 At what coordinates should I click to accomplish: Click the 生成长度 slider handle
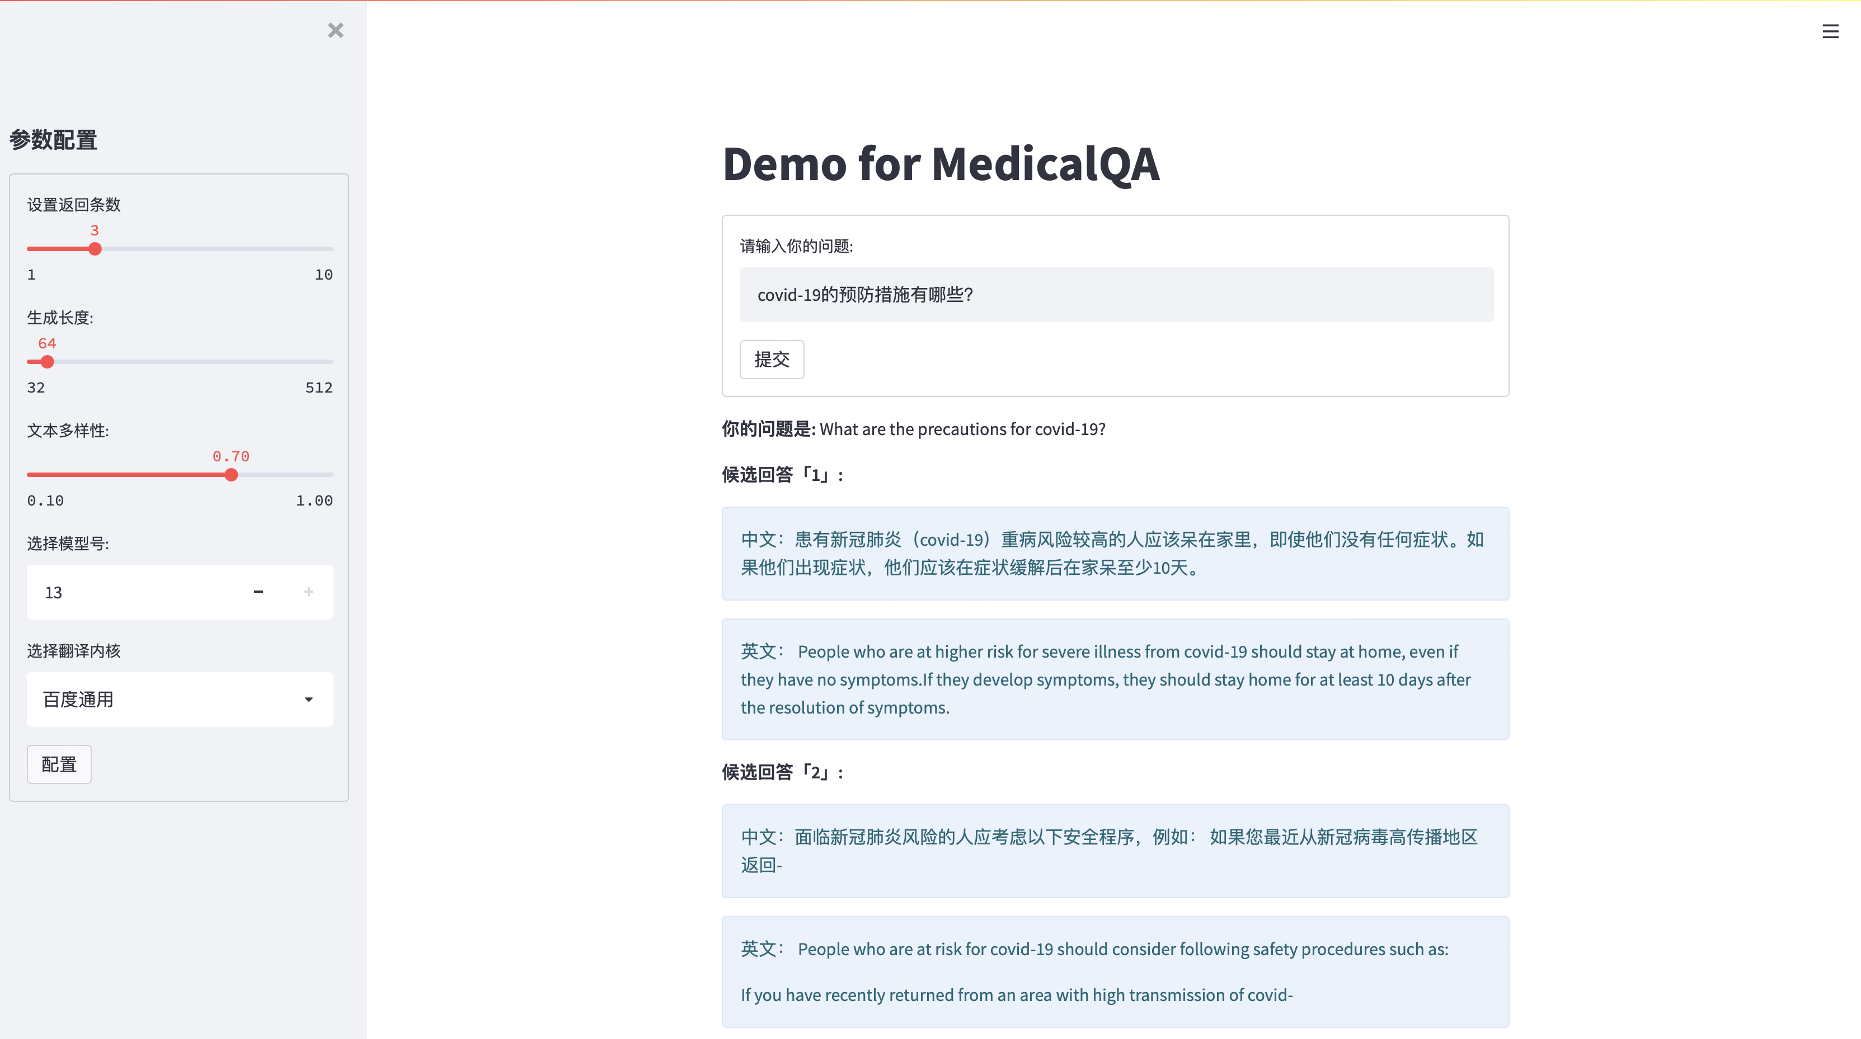(47, 362)
